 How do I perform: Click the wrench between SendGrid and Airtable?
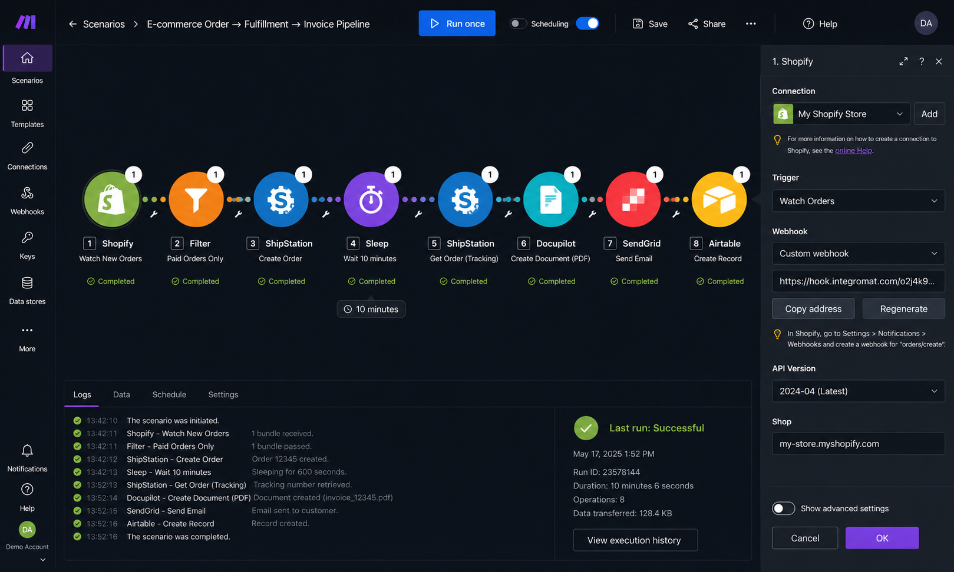(676, 214)
